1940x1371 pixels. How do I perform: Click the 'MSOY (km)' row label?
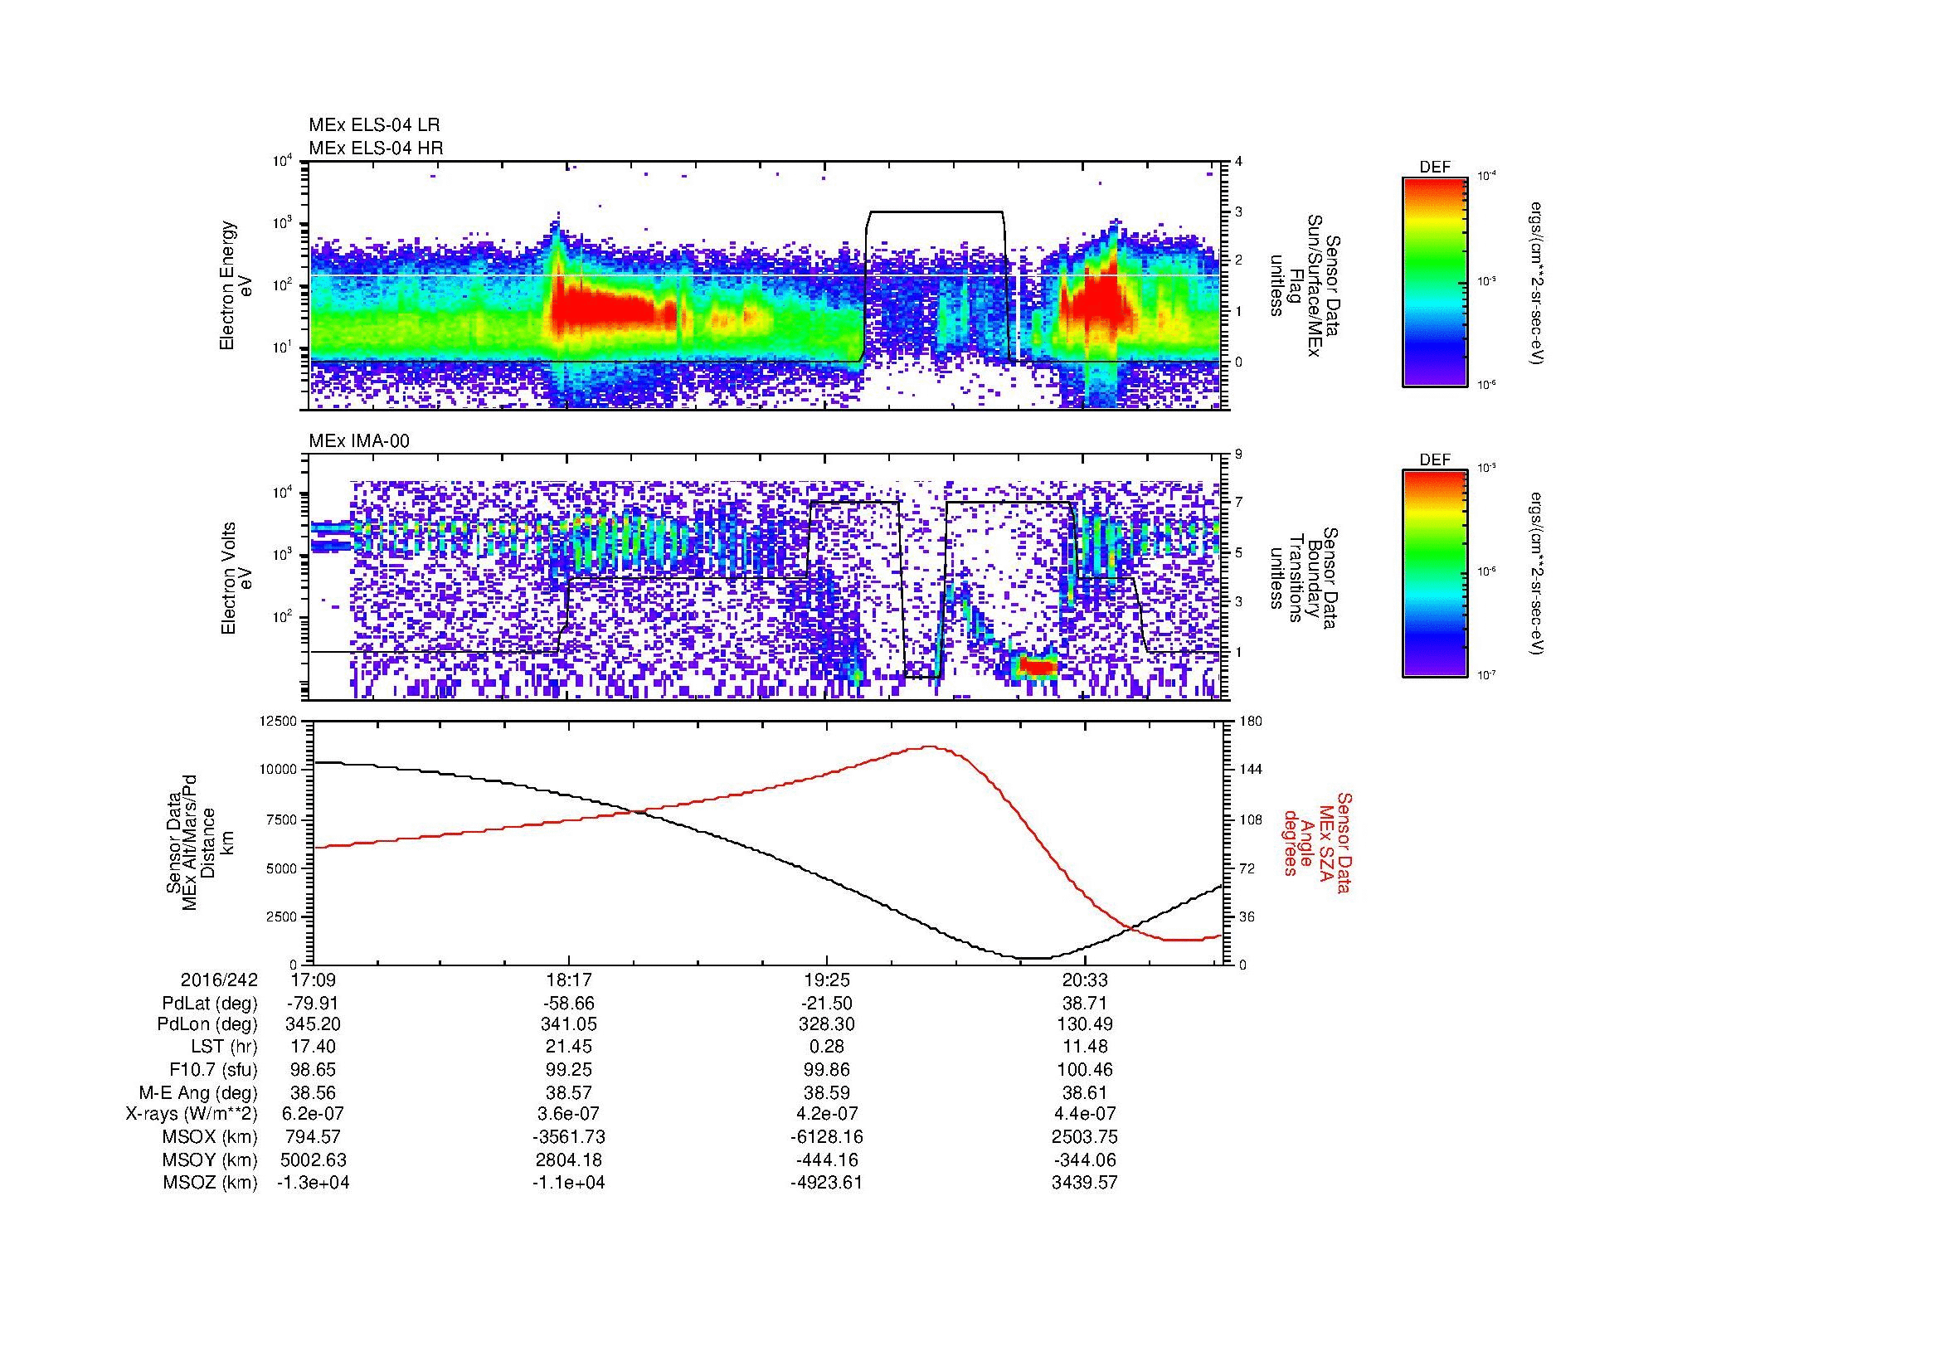211,1160
